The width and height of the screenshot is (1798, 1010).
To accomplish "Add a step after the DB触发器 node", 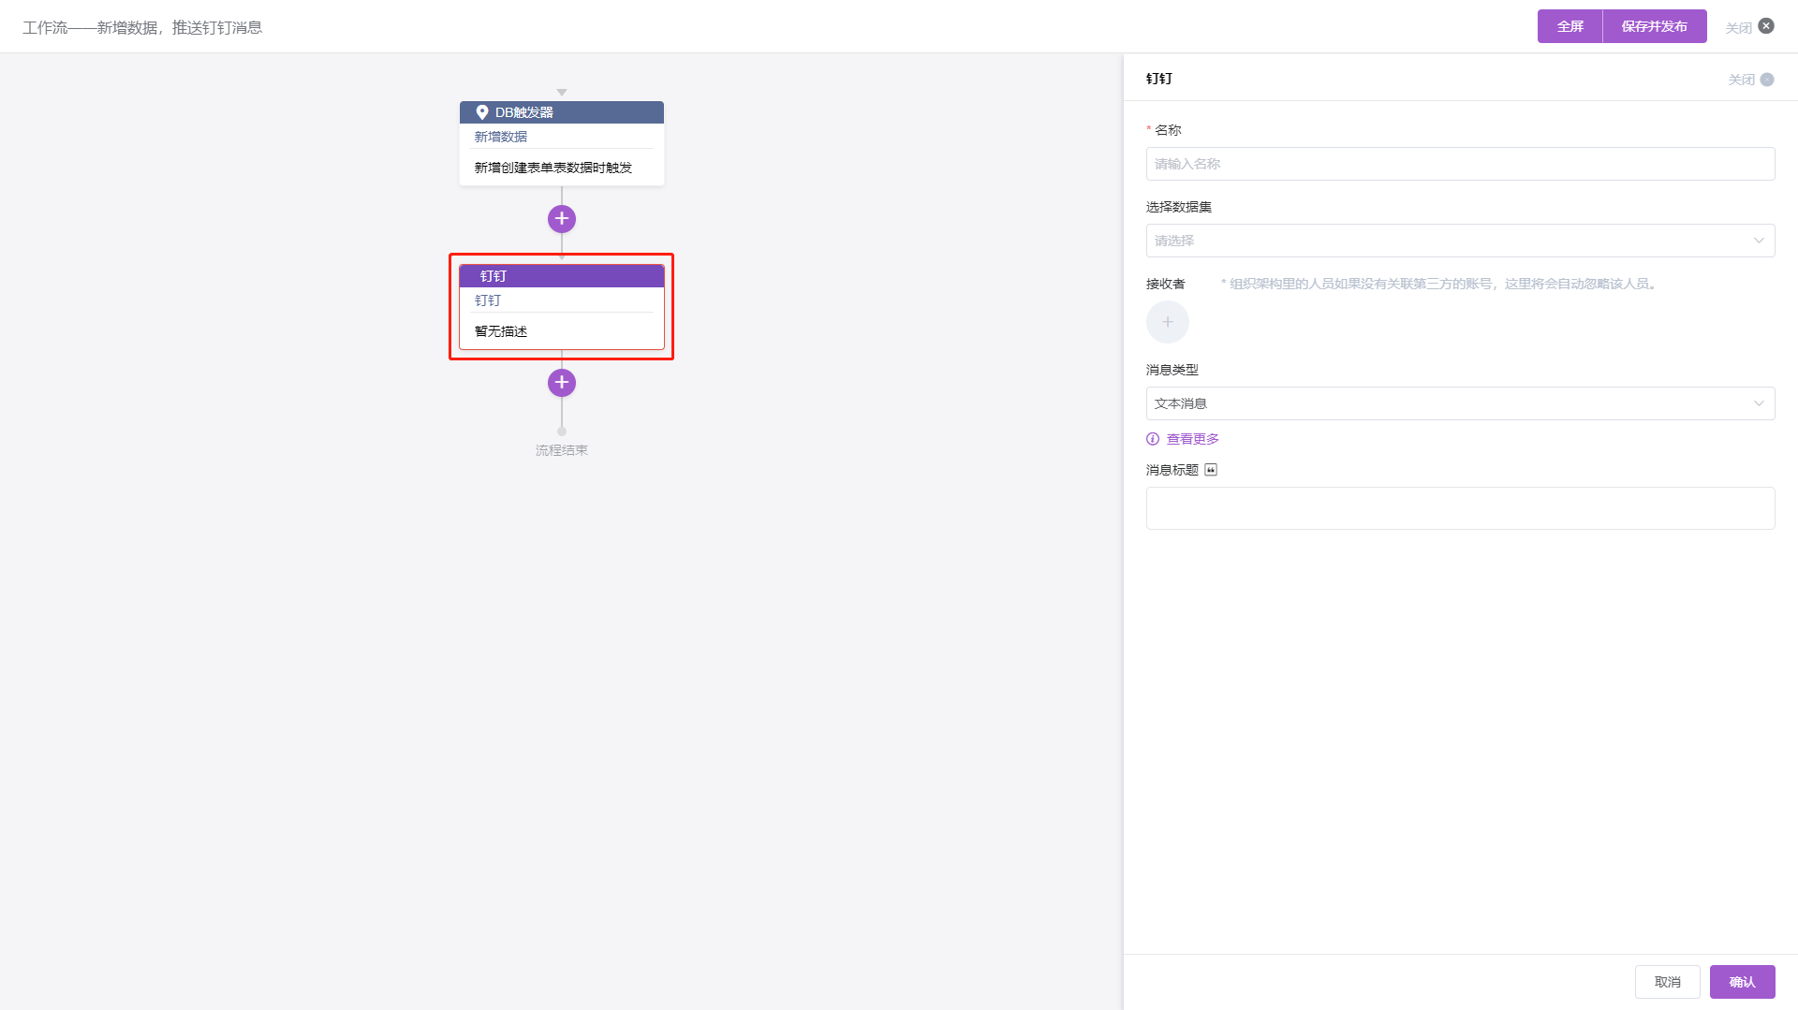I will (562, 219).
